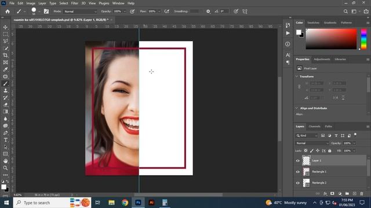Switch to the Channels tab
Screen dimensions: 371x208
point(314,127)
